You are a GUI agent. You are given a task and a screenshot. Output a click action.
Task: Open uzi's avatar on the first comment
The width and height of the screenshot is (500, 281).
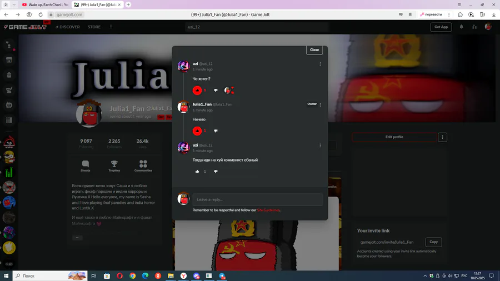click(x=183, y=66)
